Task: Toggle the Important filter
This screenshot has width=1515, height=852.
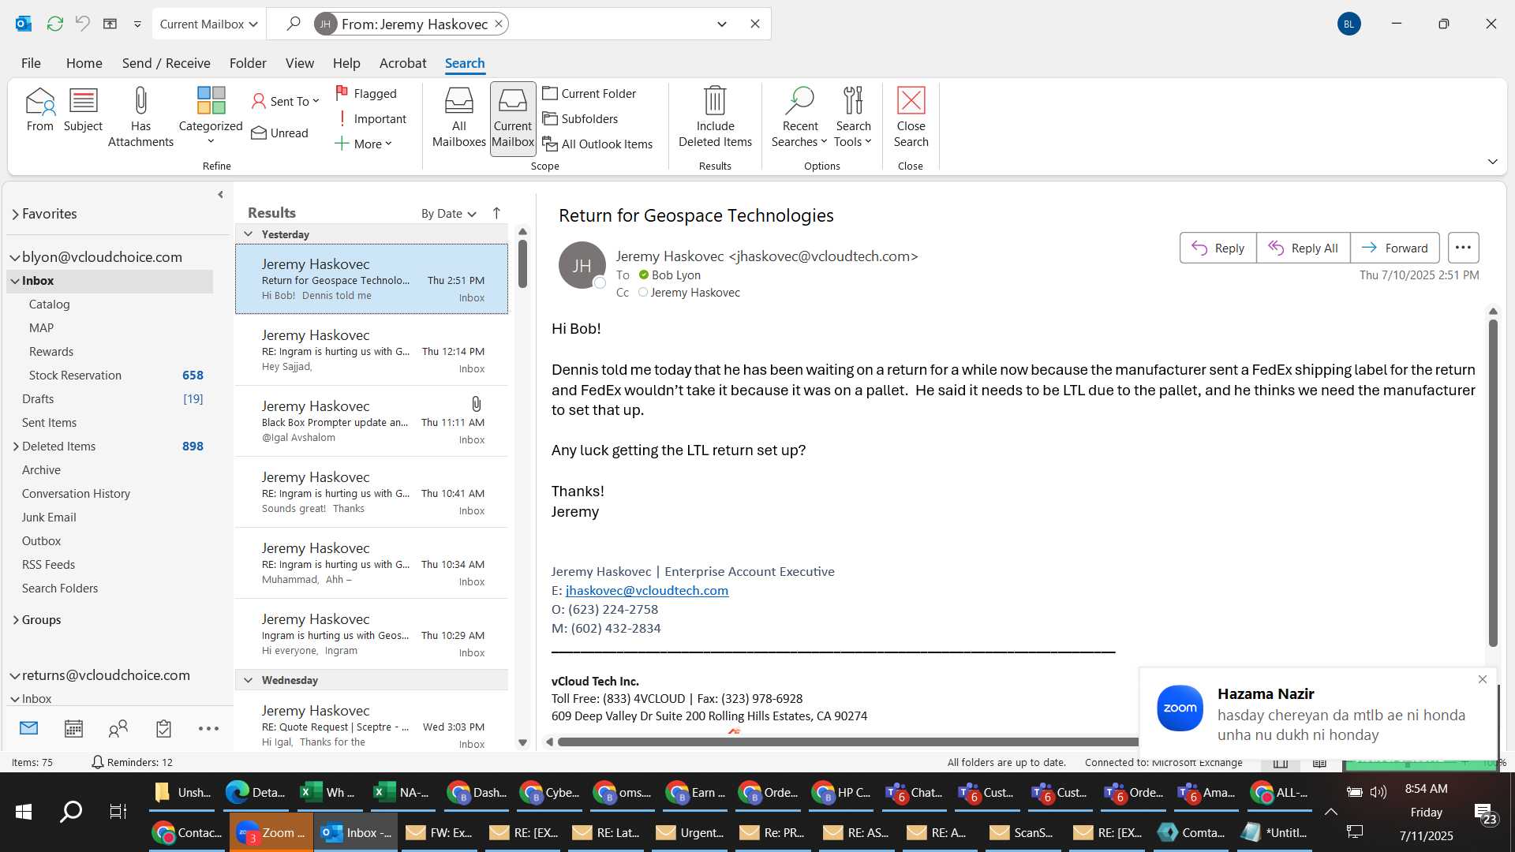Action: 371,118
